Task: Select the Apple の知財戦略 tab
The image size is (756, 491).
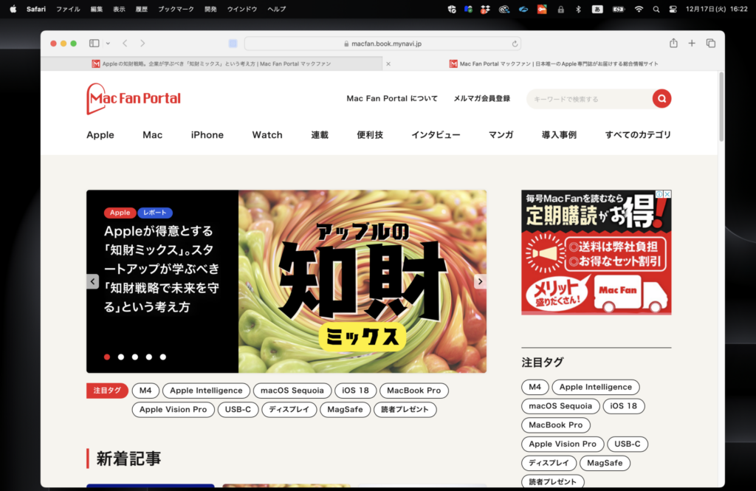Action: (x=212, y=63)
